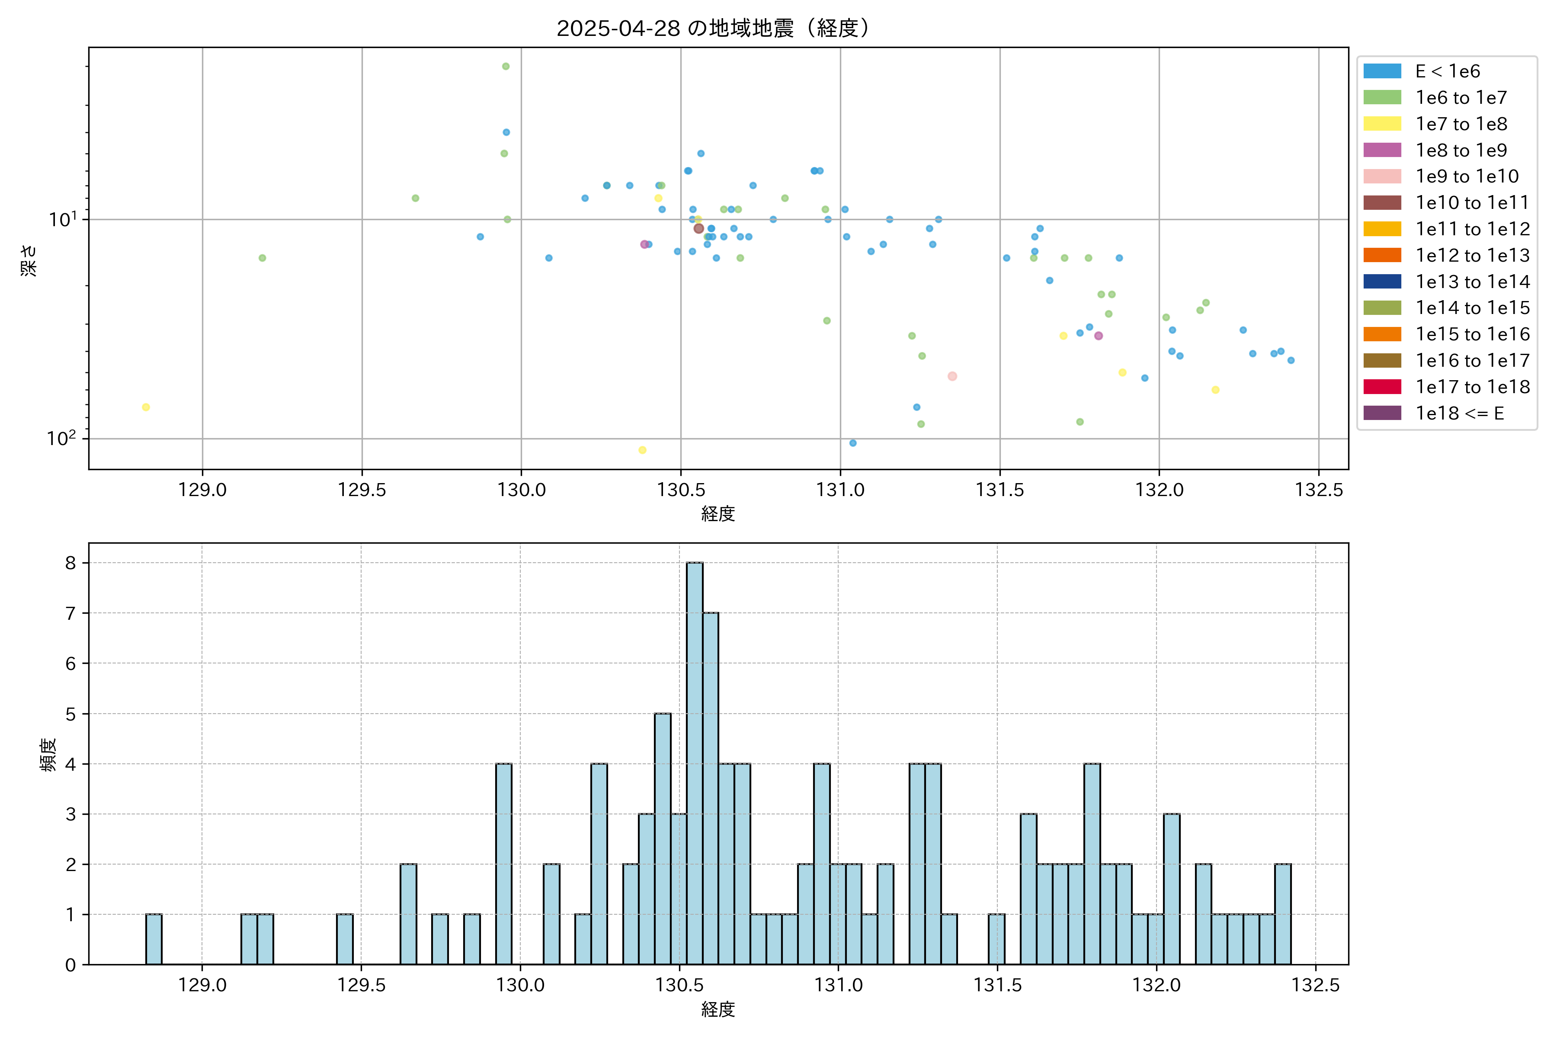Click the rightmost histogram bar near 132.4
The image size is (1557, 1038).
[1282, 913]
